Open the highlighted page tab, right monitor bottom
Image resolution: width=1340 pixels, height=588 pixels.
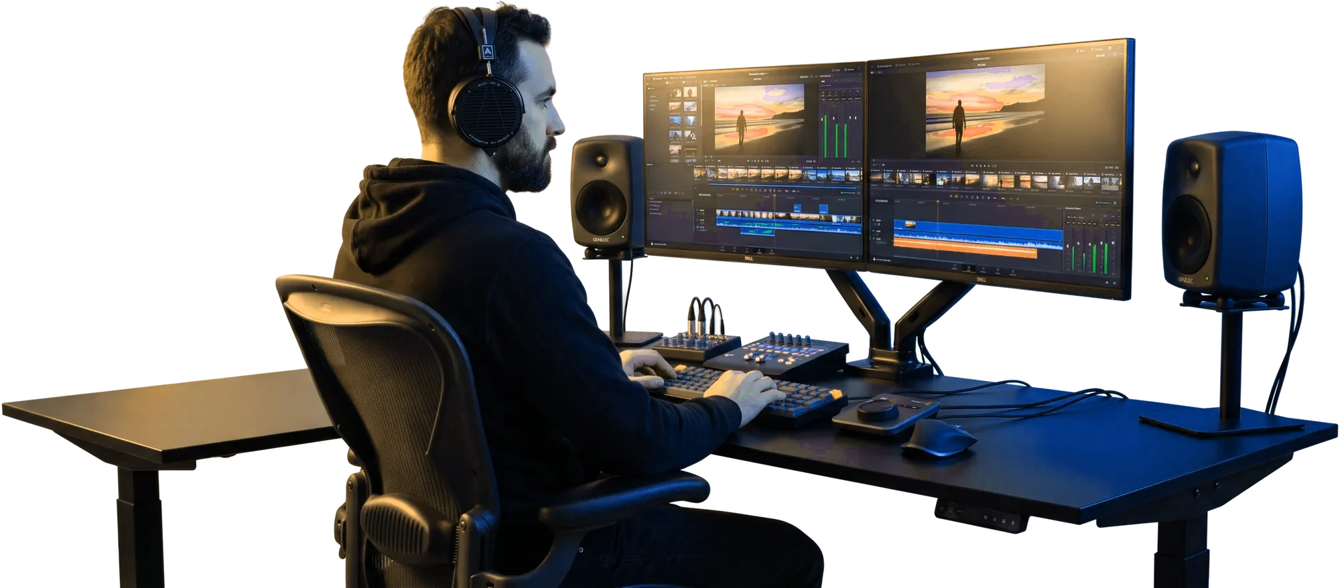point(968,268)
